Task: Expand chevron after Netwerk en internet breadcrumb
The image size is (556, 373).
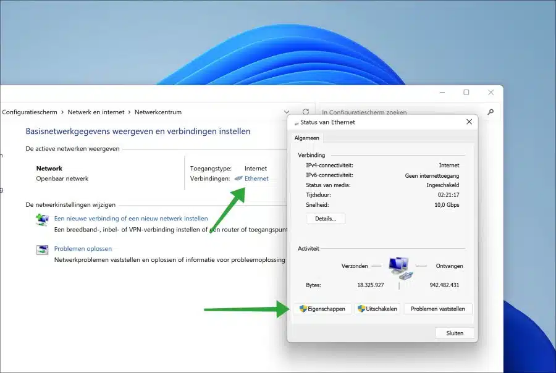Action: click(x=130, y=112)
